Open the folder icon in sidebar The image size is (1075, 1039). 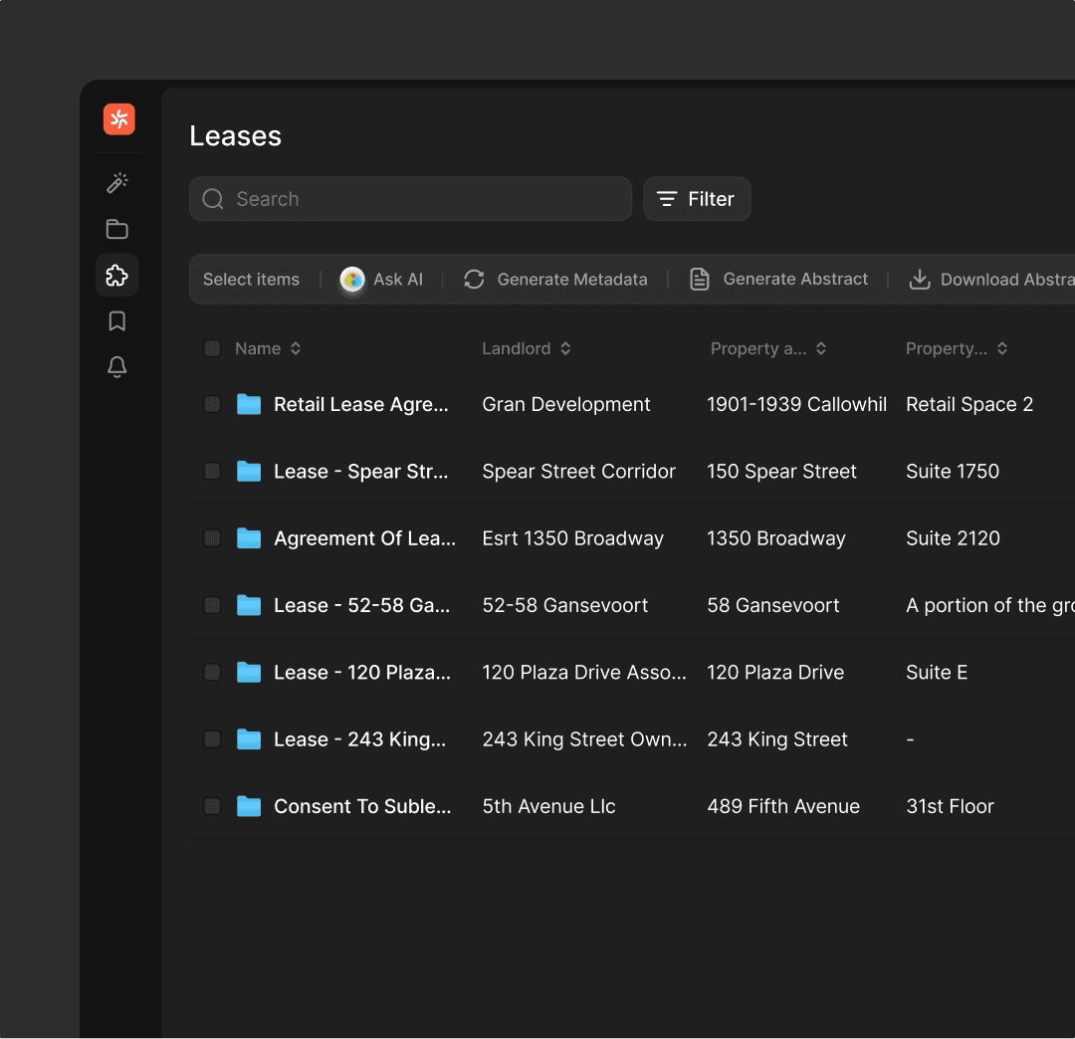click(117, 229)
